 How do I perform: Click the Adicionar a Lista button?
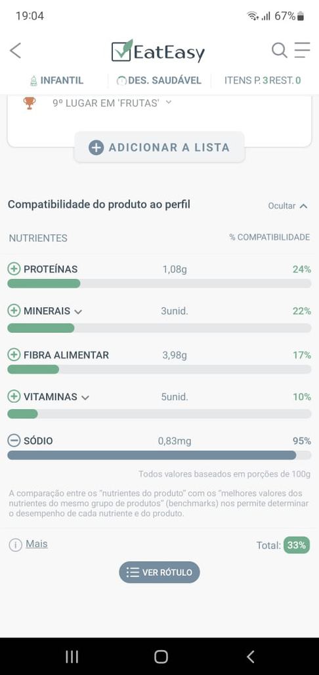pos(159,147)
